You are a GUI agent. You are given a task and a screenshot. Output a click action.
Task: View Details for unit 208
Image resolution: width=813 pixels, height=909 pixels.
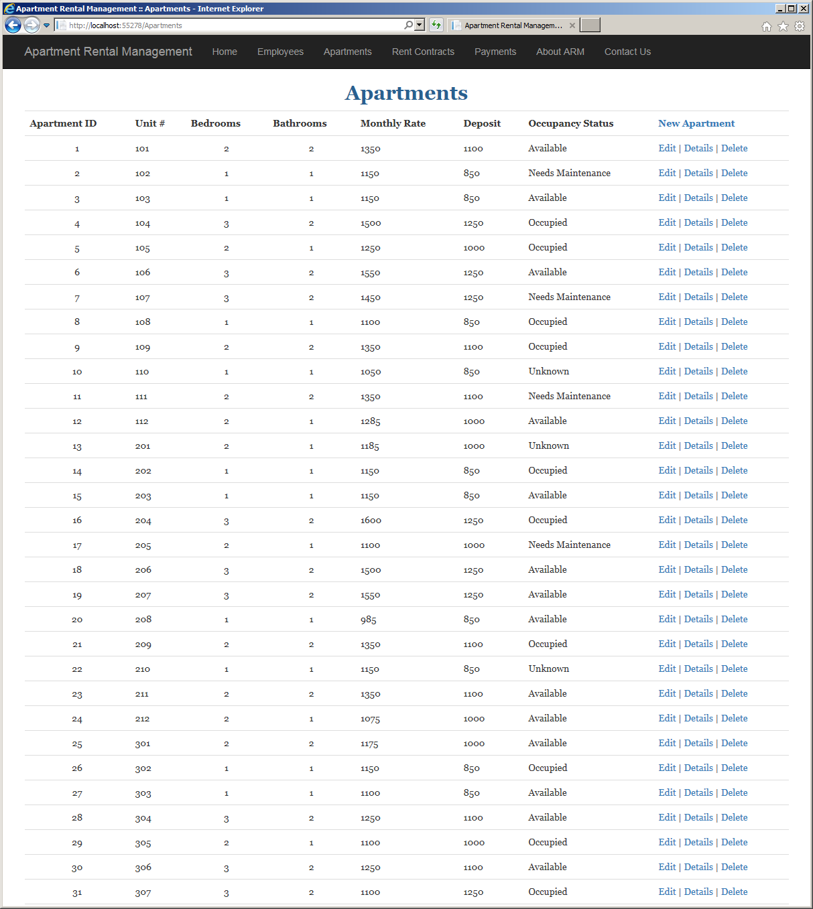698,619
